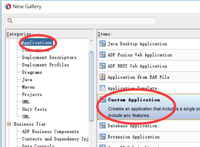Choose ADF REST Web Application item

point(148,66)
